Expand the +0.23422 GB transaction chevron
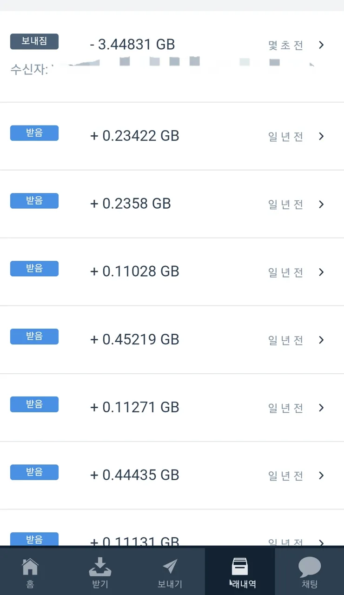Image resolution: width=344 pixels, height=595 pixels. coord(321,136)
